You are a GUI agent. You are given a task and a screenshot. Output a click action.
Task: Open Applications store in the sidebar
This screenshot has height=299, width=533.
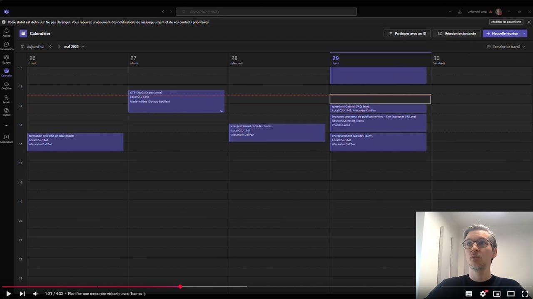[6, 139]
